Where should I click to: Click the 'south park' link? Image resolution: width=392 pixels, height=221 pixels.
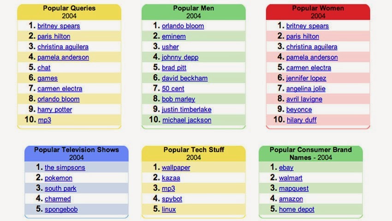(60, 189)
